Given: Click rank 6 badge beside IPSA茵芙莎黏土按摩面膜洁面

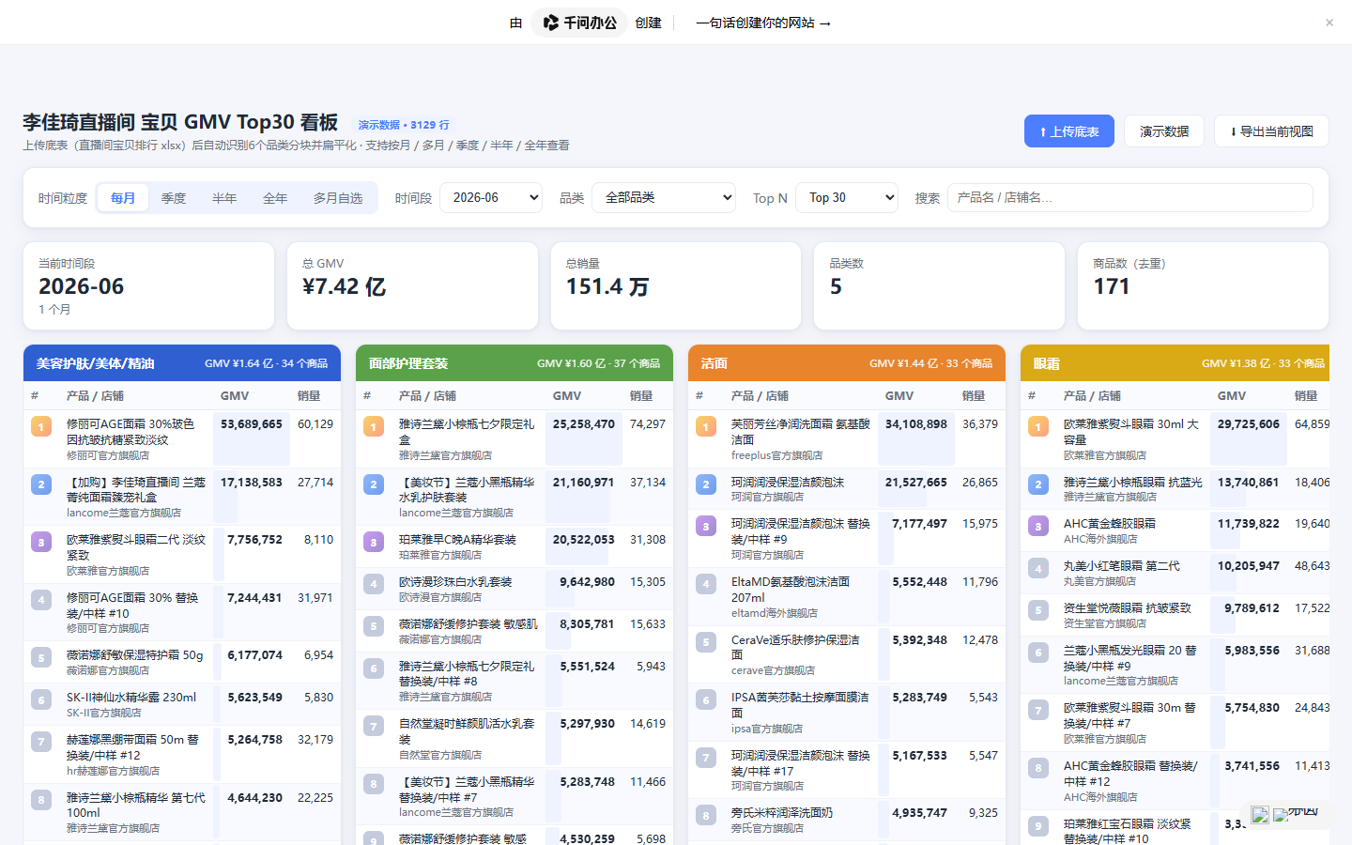Looking at the screenshot, I should tap(706, 699).
